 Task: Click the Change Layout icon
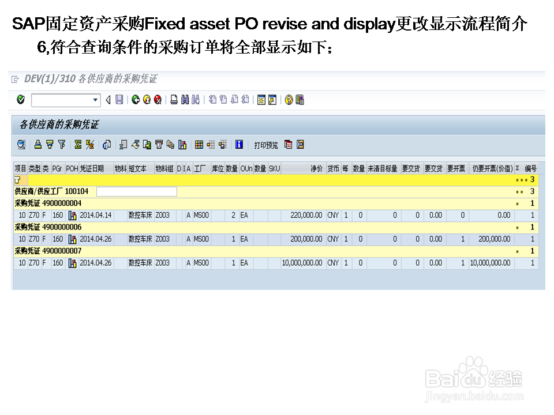point(211,145)
